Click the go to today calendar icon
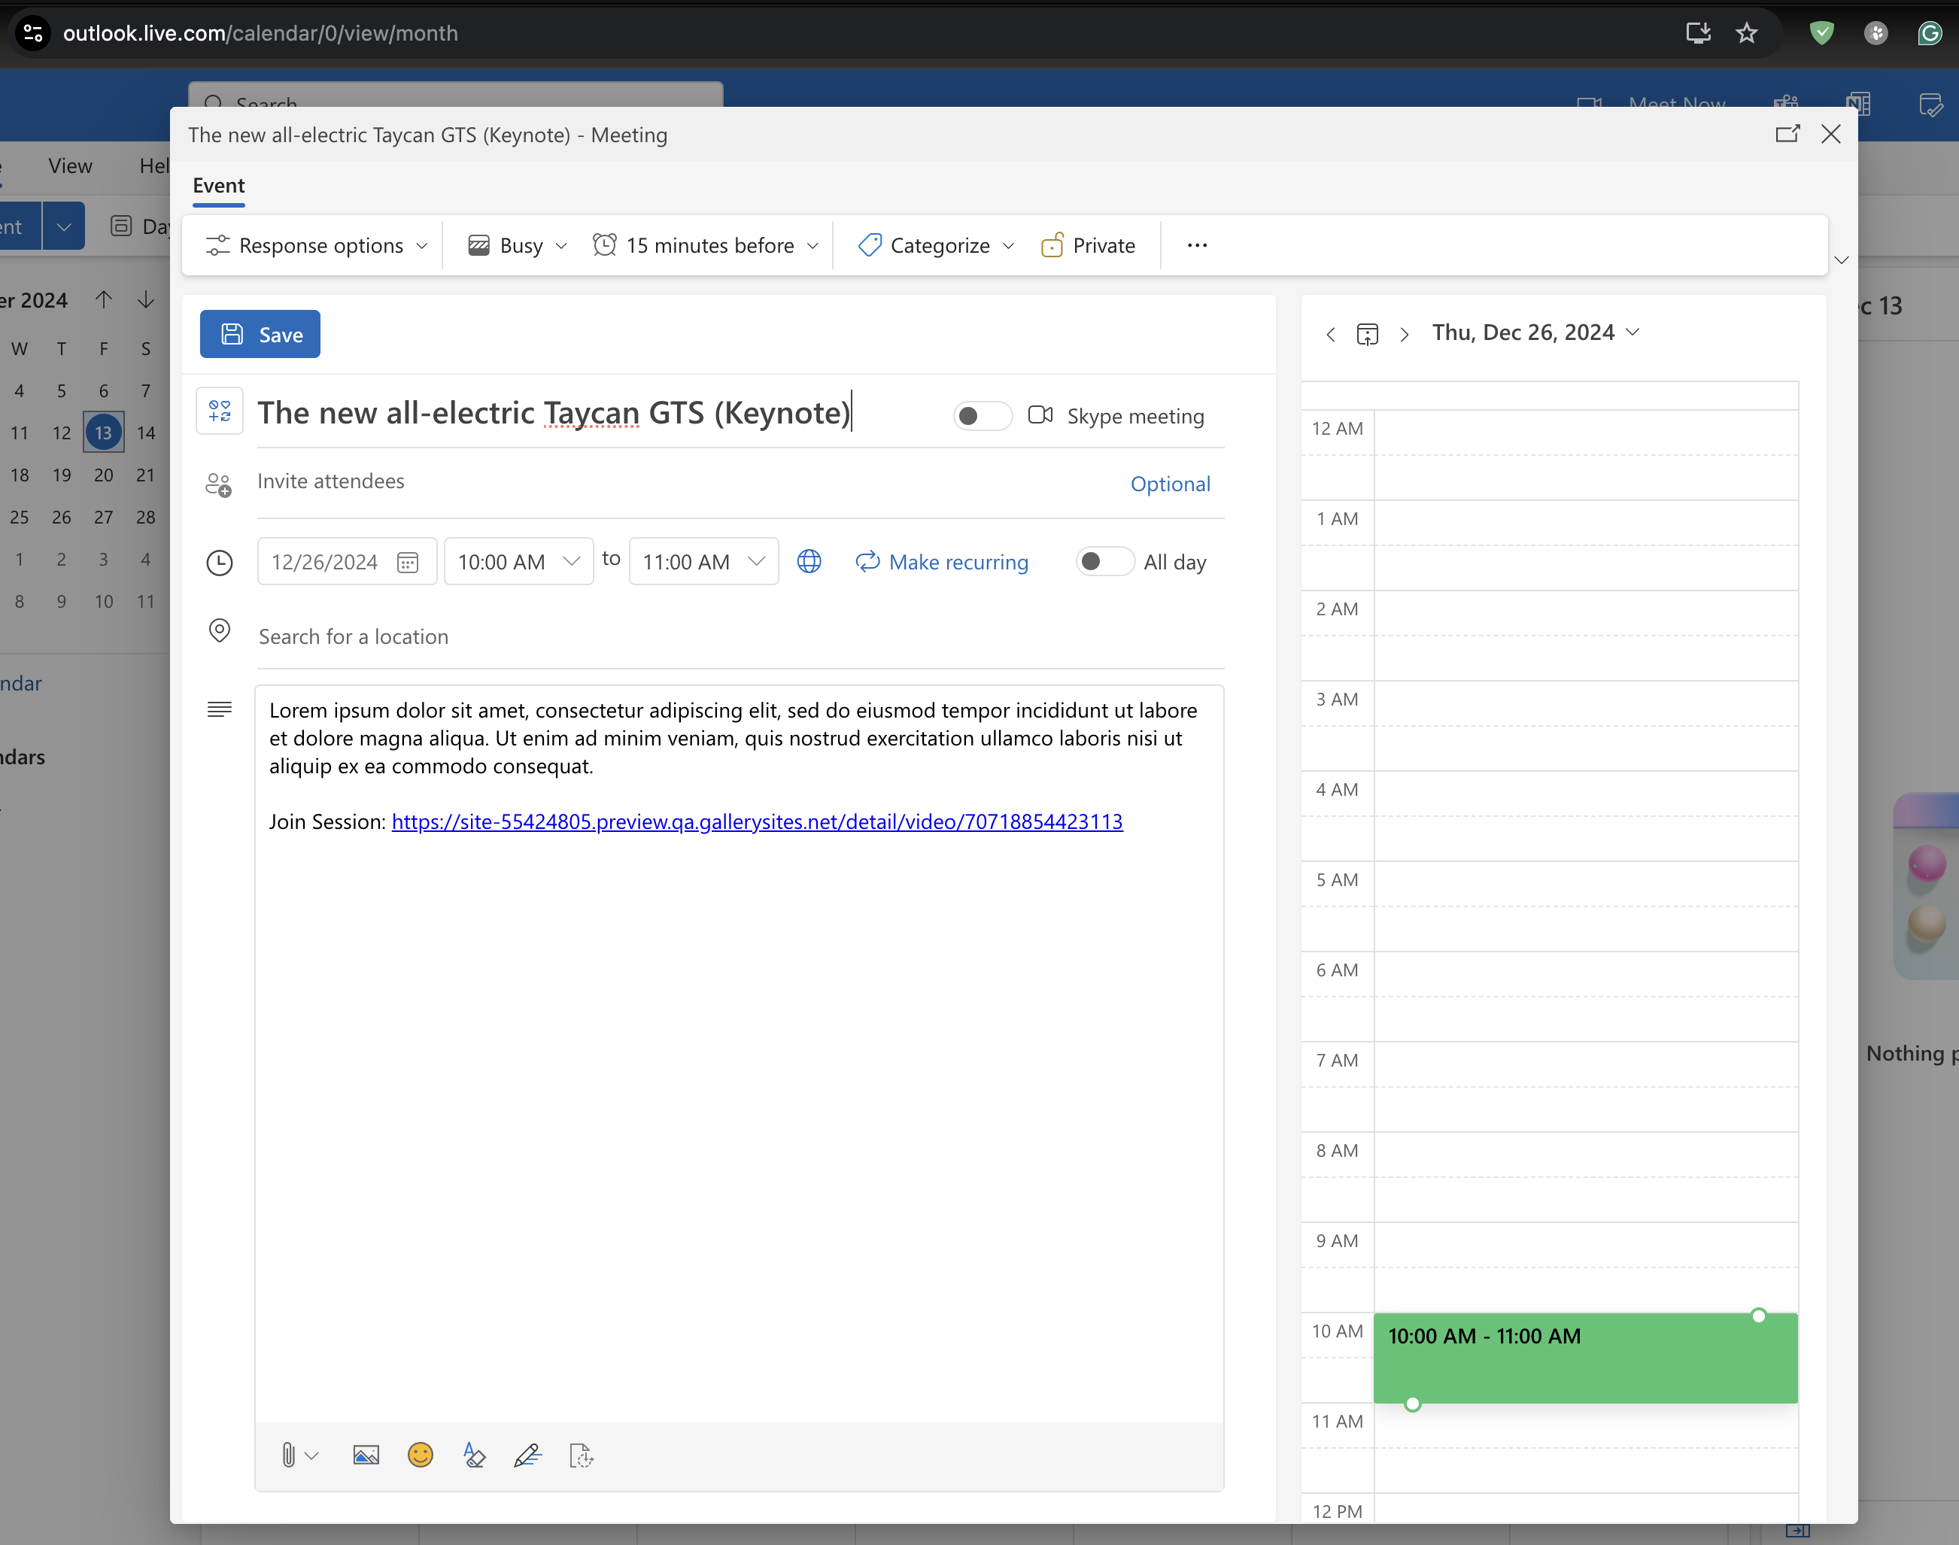This screenshot has width=1959, height=1545. click(1367, 335)
